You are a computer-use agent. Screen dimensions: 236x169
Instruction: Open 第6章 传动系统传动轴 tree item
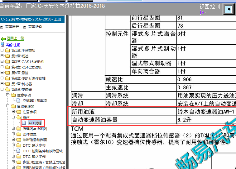coord(28,78)
